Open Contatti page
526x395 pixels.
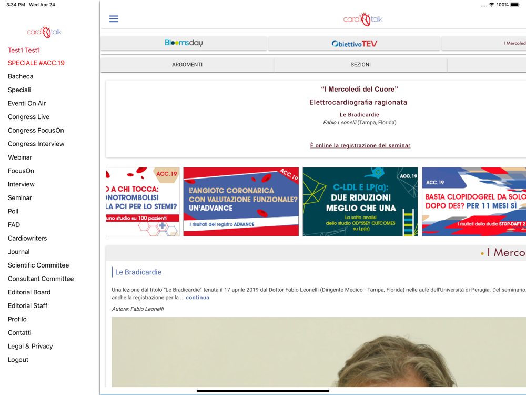(x=19, y=332)
